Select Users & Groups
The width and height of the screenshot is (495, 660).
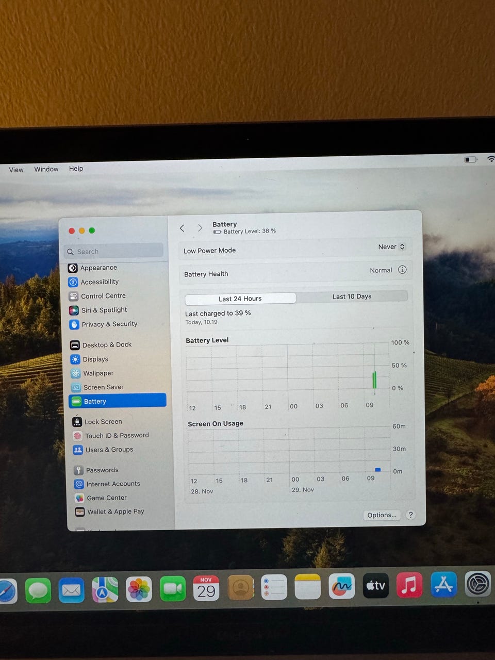103,450
